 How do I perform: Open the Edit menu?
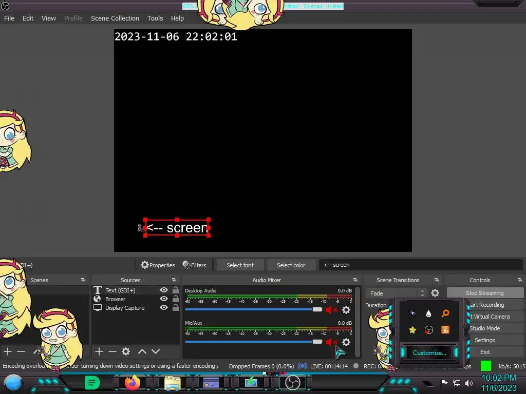pos(28,18)
